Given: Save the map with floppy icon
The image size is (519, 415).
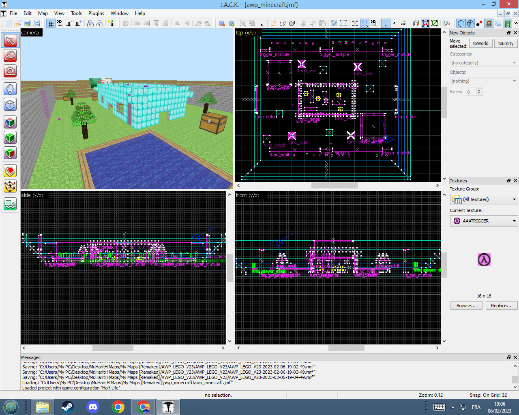Looking at the screenshot, I should click(x=27, y=24).
